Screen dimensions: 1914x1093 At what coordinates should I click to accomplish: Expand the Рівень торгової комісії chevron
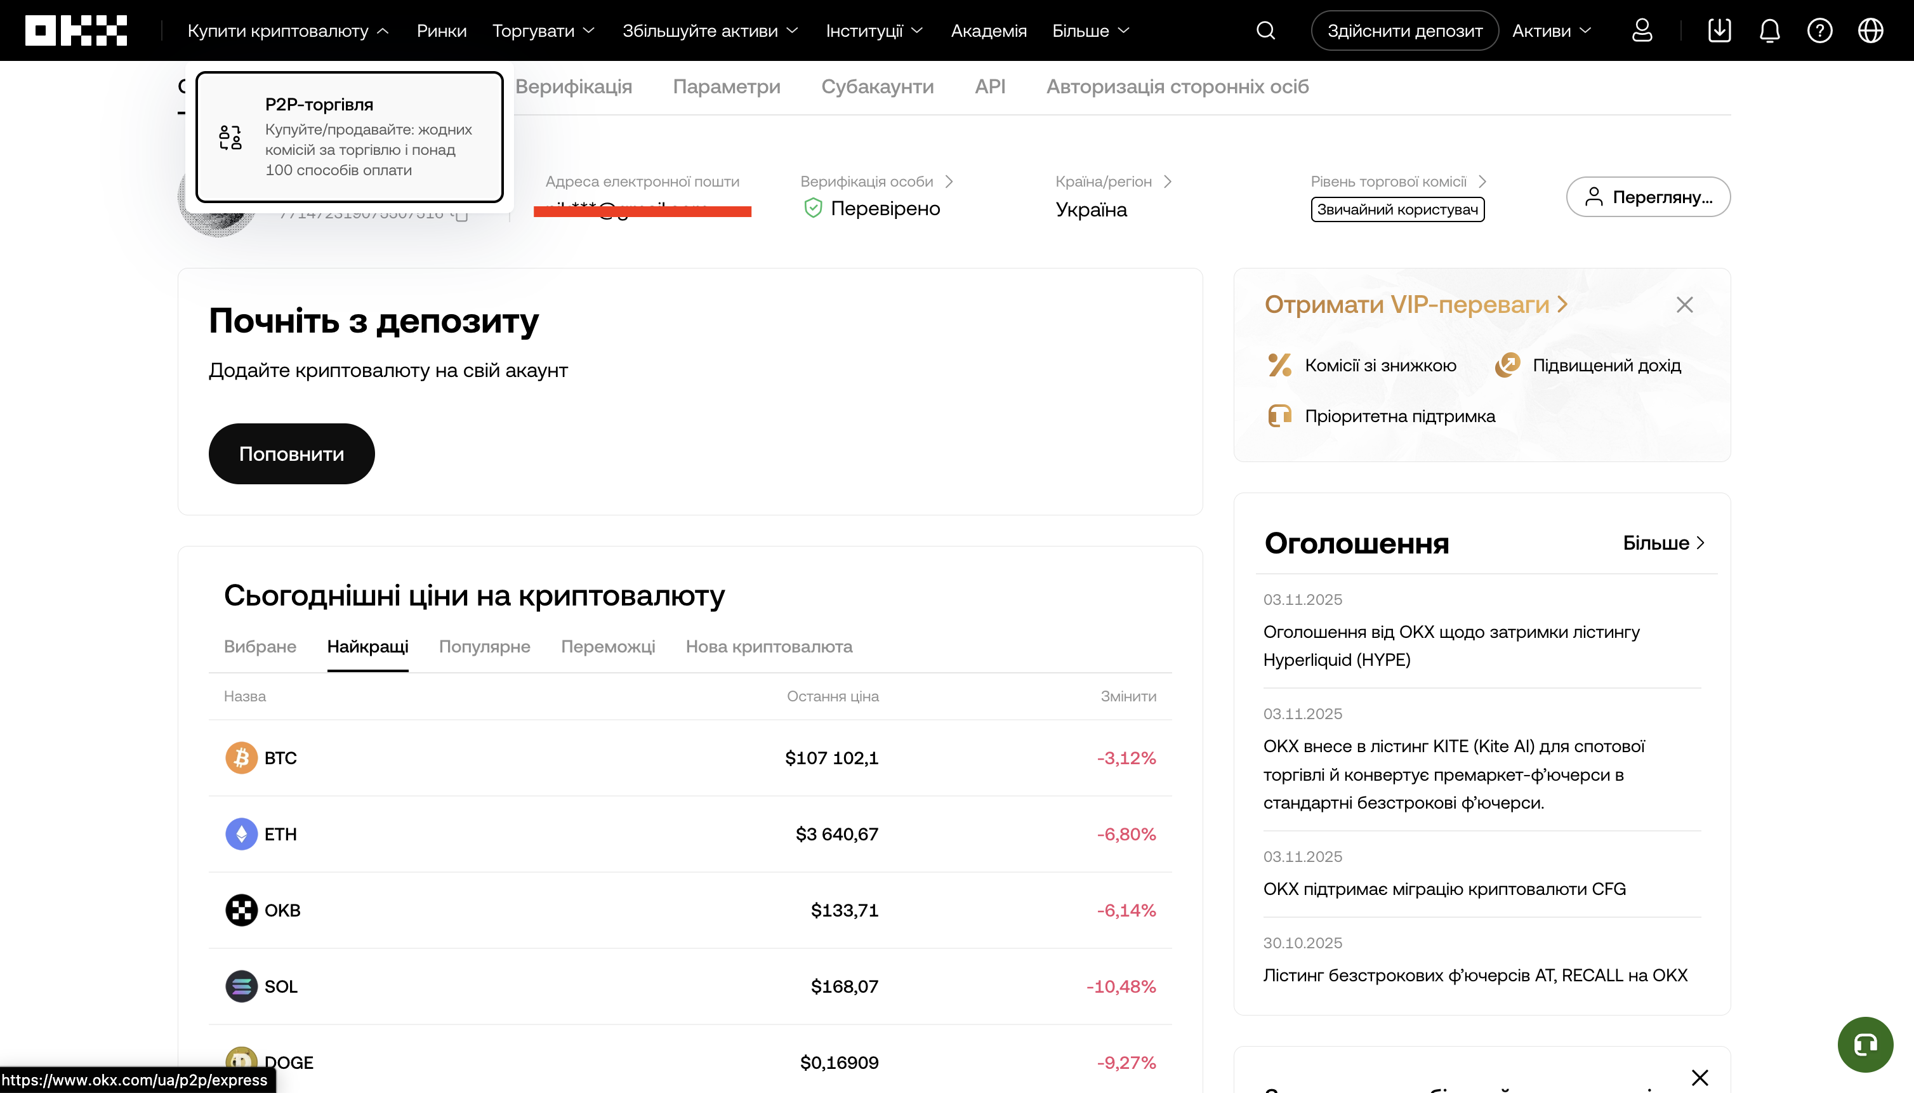1482,181
